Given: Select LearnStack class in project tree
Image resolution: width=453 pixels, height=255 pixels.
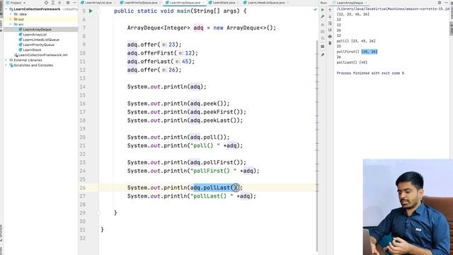Looking at the screenshot, I should [x=32, y=50].
